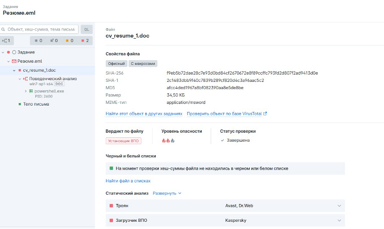Click the MD5 hash value
This screenshot has width=384, height=229.
point(205,88)
